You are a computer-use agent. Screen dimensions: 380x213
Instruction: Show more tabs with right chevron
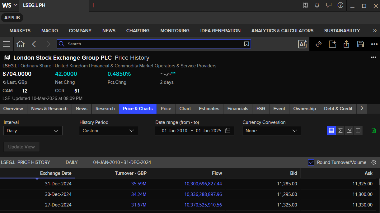click(362, 108)
